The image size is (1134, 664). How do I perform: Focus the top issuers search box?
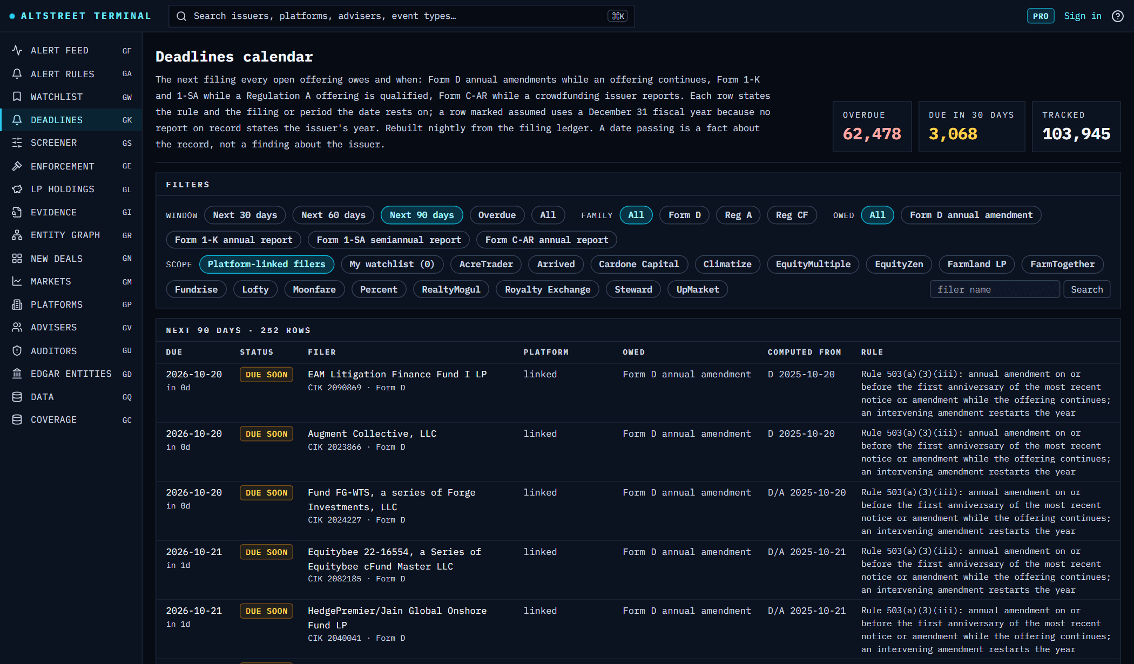coord(402,16)
